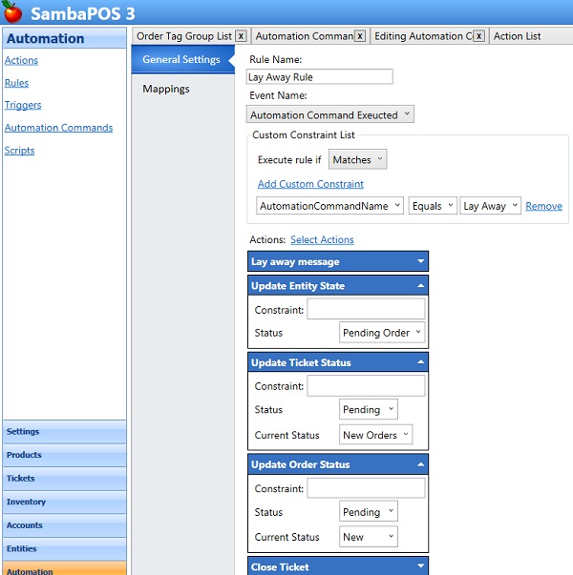Screen dimensions: 573x575
Task: Click the Rule Name text field
Action: 319,77
